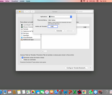Open Maps from the dock
The width and height of the screenshot is (112, 95).
click(x=28, y=92)
